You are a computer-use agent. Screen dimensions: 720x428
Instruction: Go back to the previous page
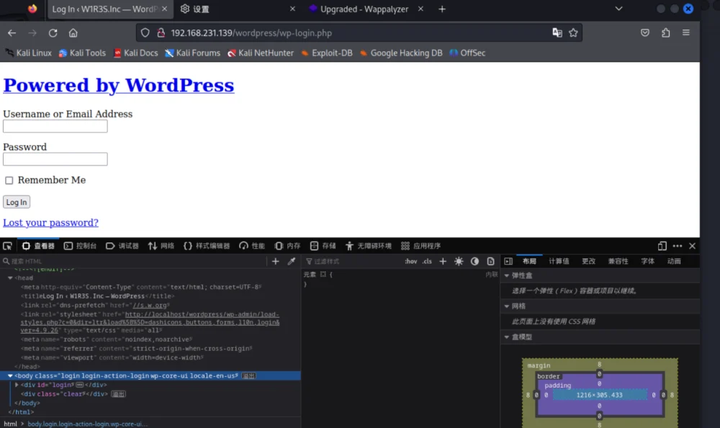(x=12, y=33)
